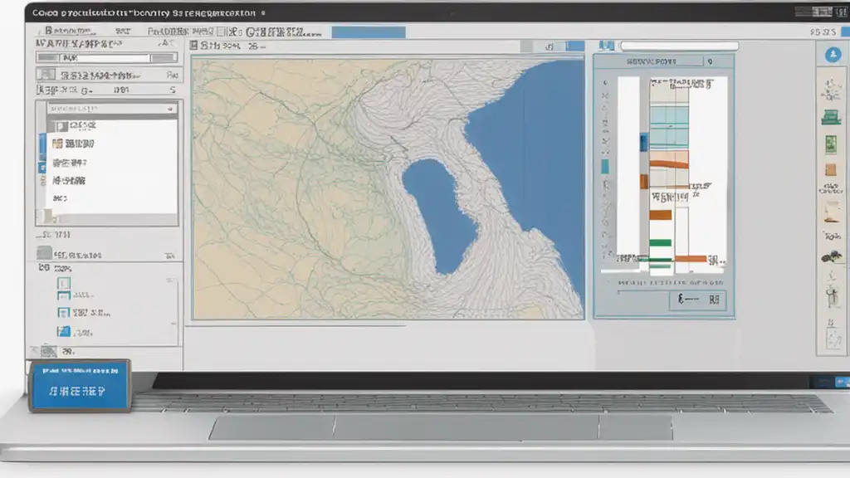Open the dropdown arrow above the item list
The width and height of the screenshot is (850, 478).
[x=169, y=109]
